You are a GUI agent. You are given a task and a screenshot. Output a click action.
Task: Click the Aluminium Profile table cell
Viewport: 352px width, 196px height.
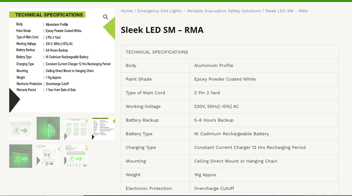click(264, 66)
